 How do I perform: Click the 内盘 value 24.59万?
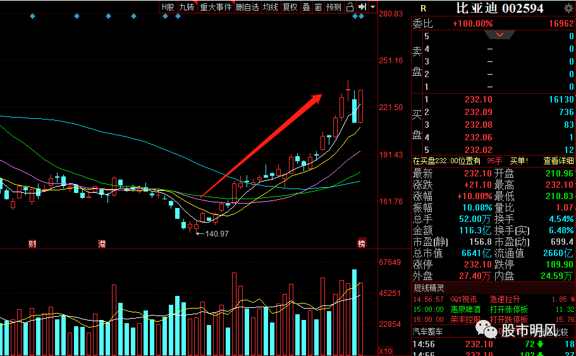pos(556,276)
